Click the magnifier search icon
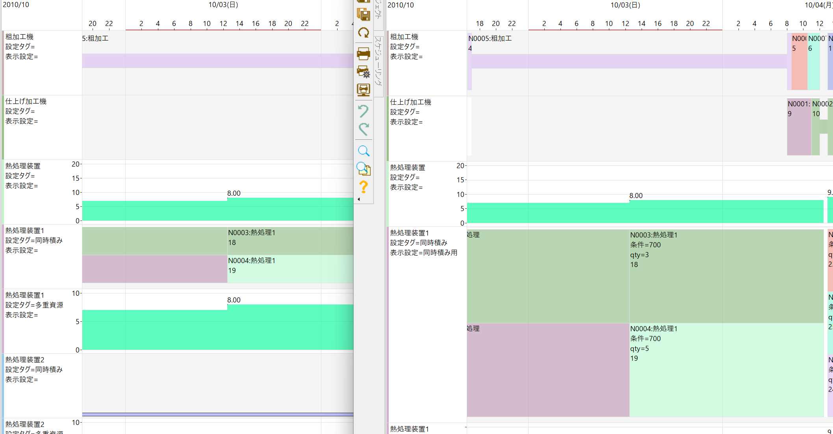 tap(363, 151)
